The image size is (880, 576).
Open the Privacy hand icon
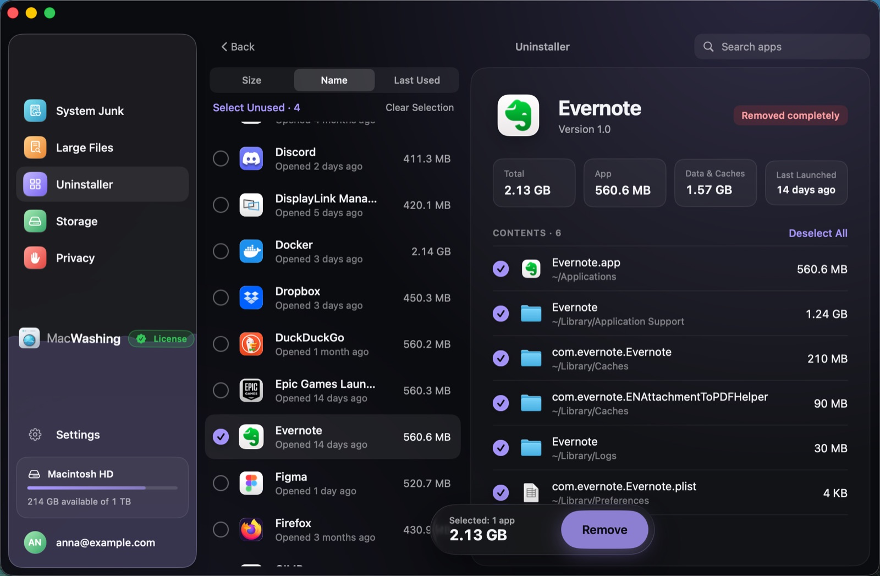(35, 258)
